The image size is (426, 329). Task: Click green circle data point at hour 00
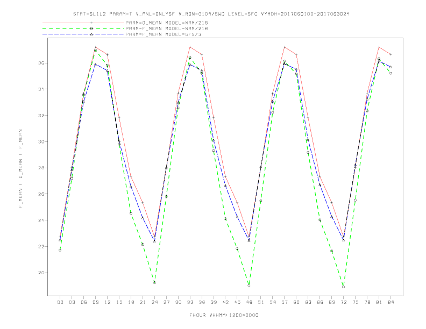60,250
